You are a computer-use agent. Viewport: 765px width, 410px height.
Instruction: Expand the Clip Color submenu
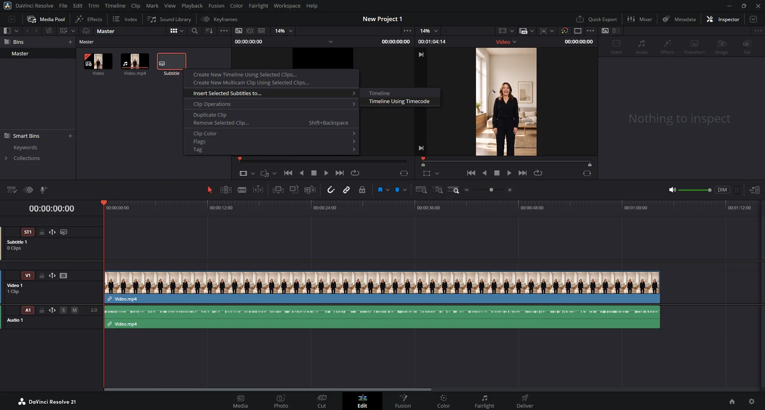tap(271, 133)
